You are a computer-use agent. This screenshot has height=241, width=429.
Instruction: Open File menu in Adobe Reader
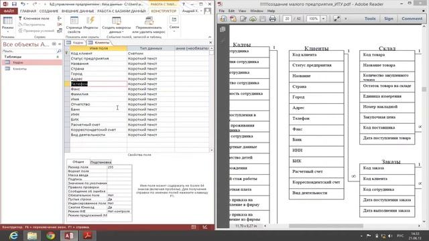(x=222, y=11)
